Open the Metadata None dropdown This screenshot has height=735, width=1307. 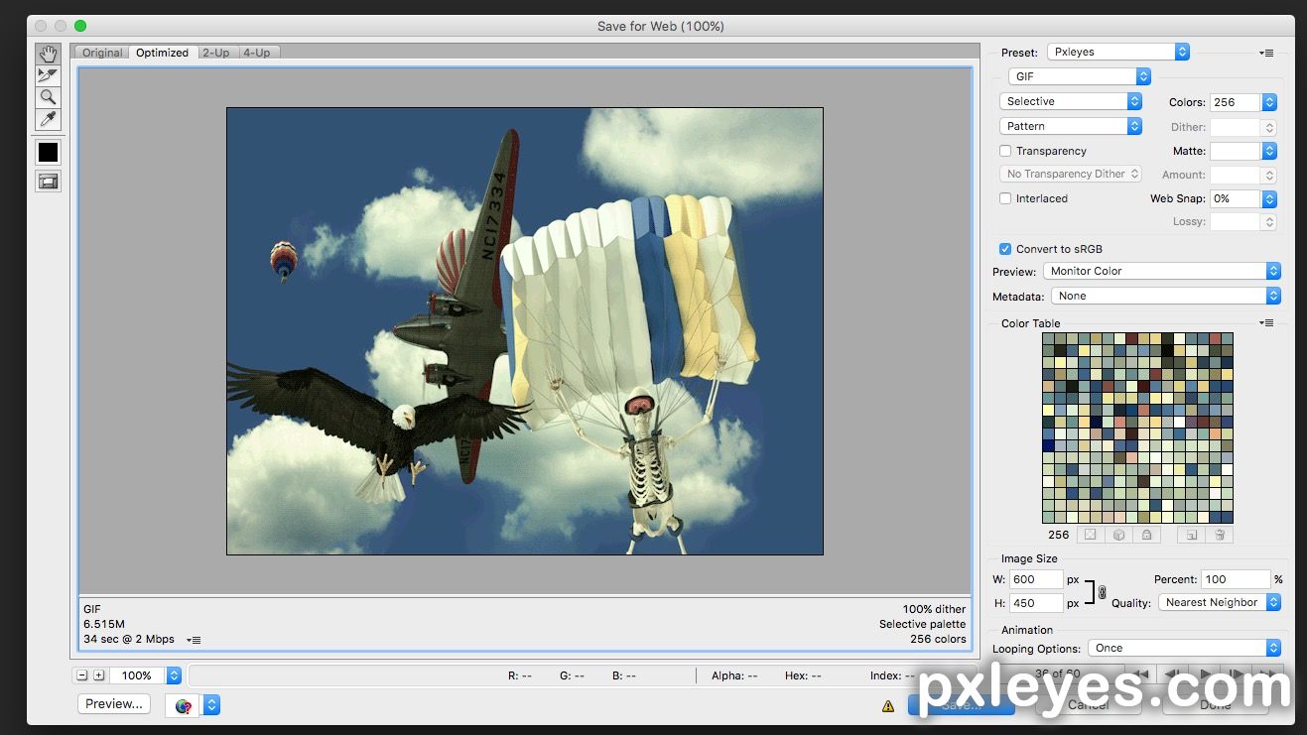click(x=1166, y=296)
